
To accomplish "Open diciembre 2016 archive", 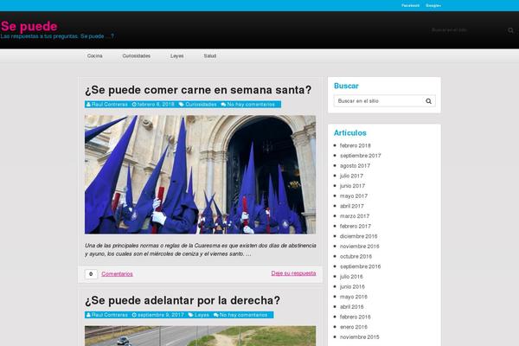I will coord(358,236).
